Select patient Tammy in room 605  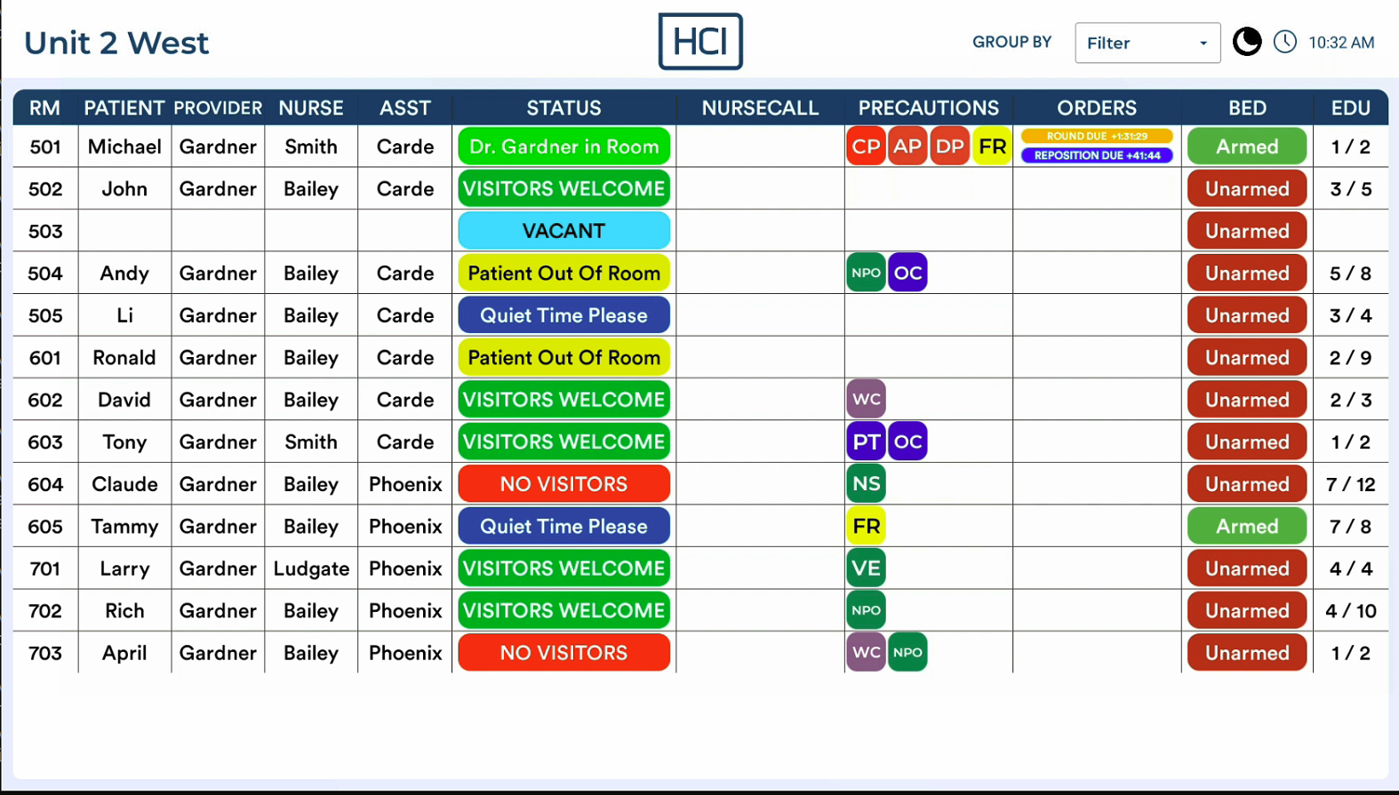pos(124,526)
